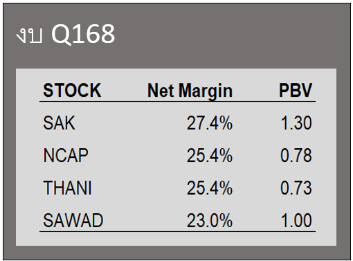Click SAWAD's PBV value 1.00
This screenshot has width=353, height=261.
(296, 221)
